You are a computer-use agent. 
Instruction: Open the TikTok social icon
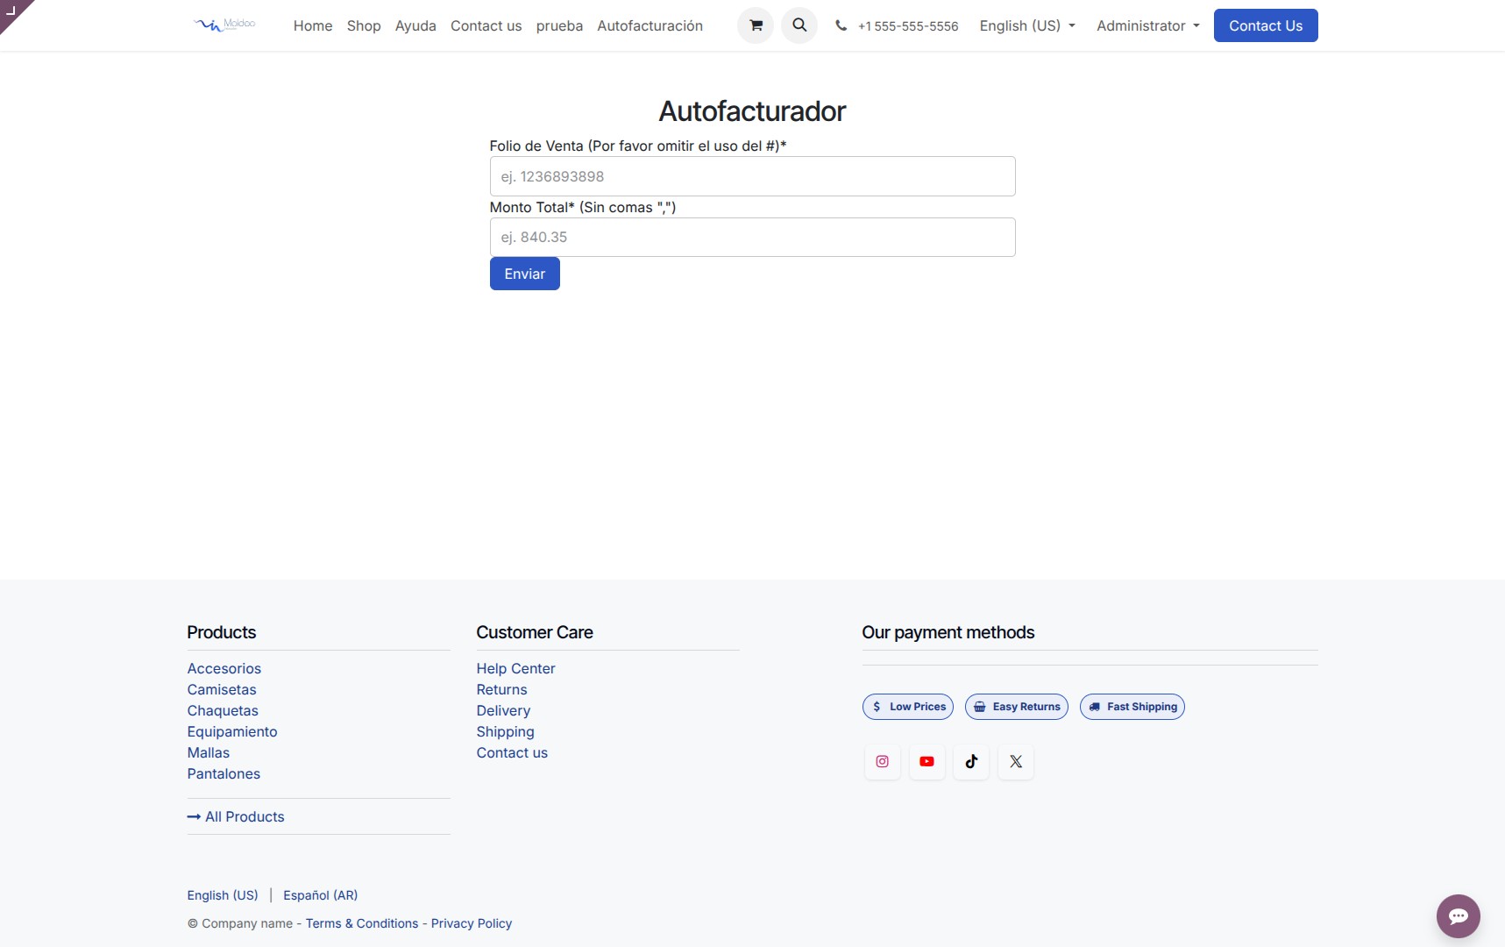coord(971,762)
